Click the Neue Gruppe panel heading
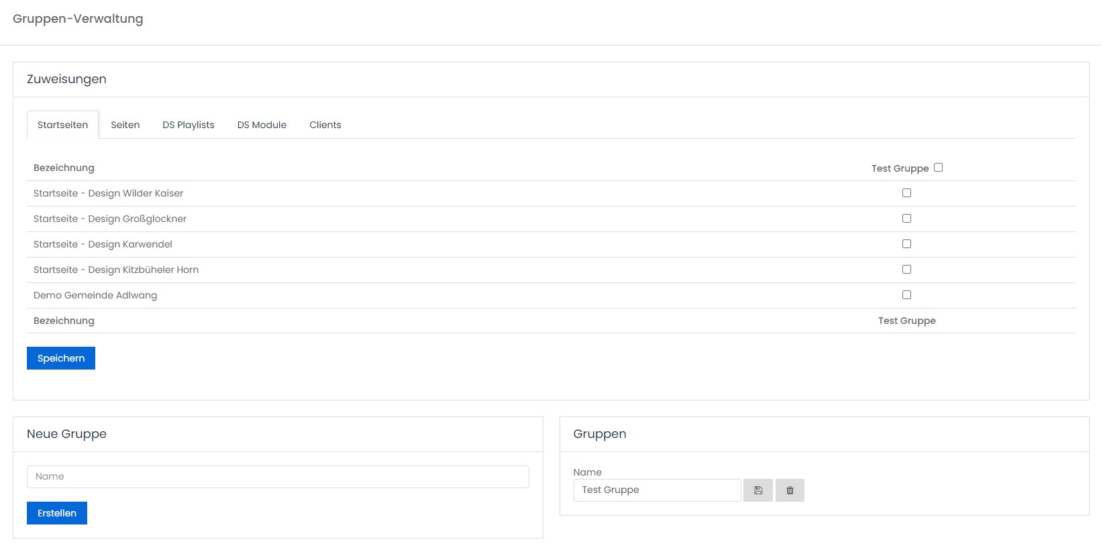 coord(66,434)
